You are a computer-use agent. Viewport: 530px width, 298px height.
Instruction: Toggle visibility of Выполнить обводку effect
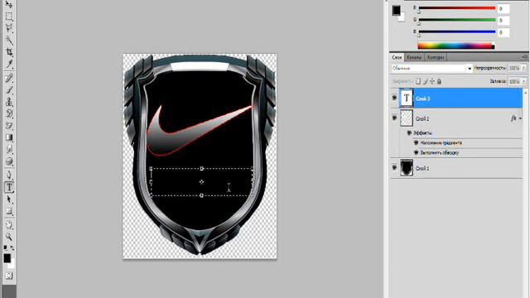(416, 152)
